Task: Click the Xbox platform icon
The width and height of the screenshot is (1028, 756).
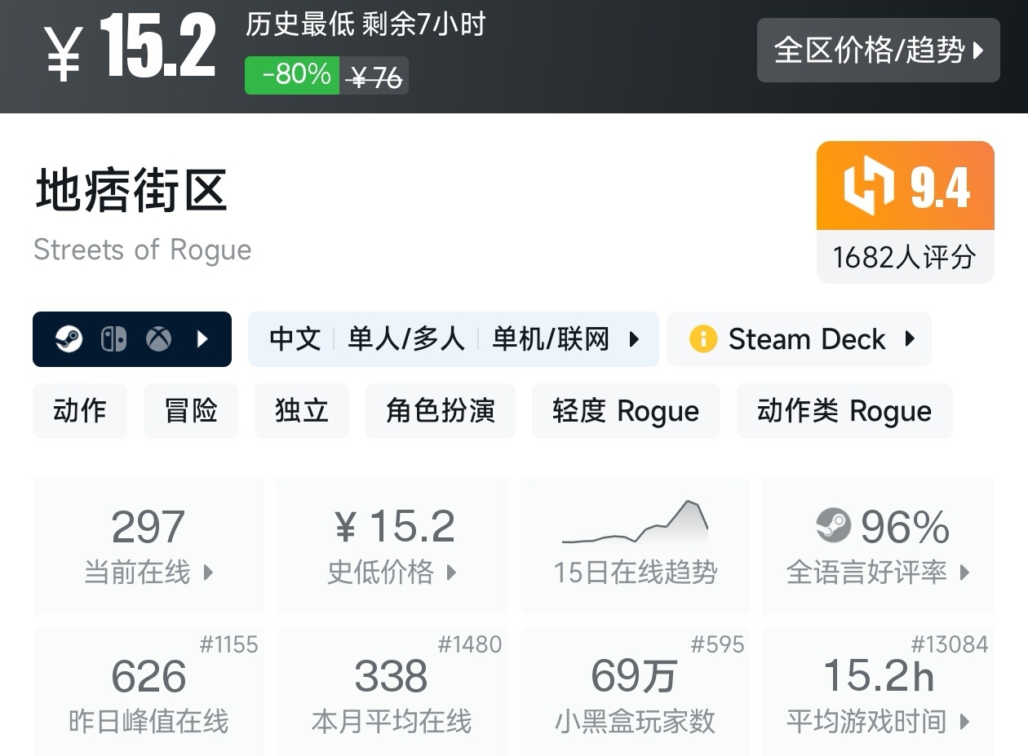Action: 158,339
